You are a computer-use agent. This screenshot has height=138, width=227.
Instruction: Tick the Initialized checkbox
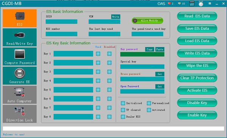(x=123, y=103)
